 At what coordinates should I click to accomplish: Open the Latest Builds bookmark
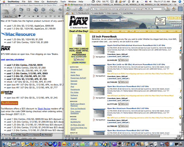[x=98, y=13]
